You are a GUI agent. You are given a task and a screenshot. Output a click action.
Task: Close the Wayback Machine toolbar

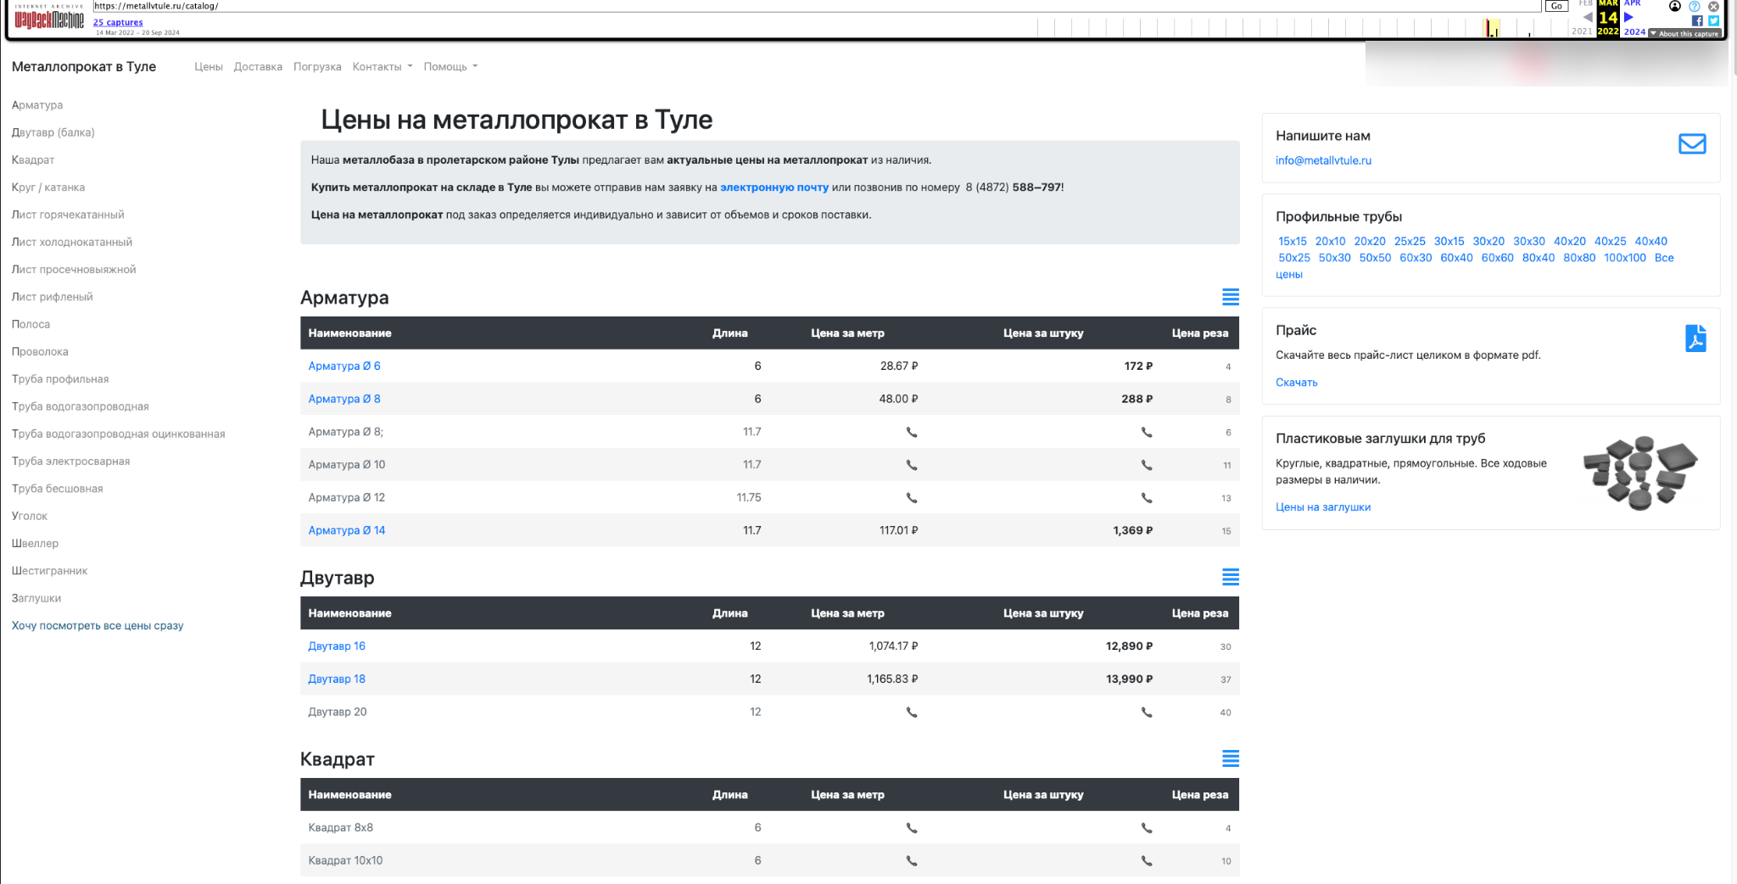(1713, 6)
